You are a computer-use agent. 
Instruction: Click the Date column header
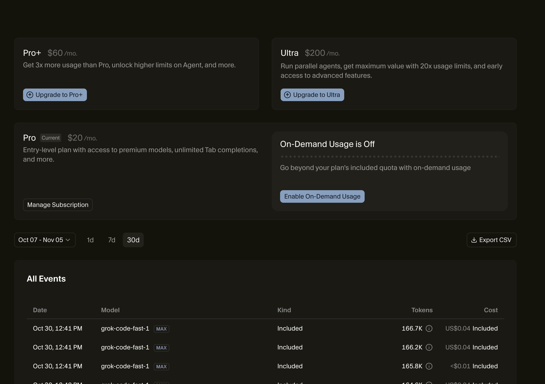pyautogui.click(x=40, y=310)
